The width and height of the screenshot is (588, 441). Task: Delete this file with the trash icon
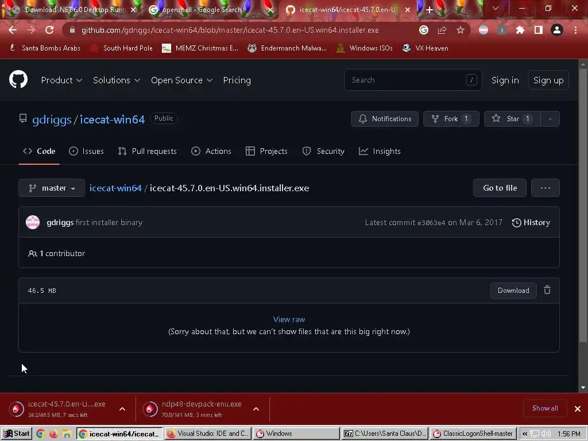[547, 290]
